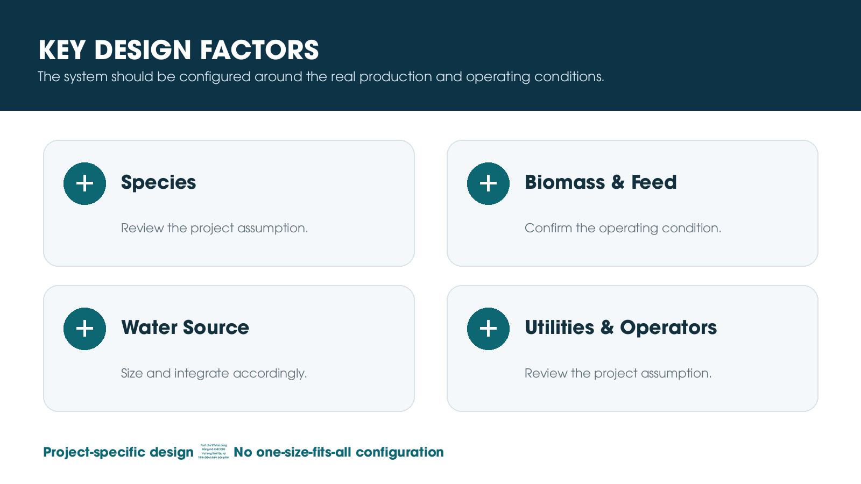Click the plus icon beside Utilities & Operators
The image size is (861, 484).
[488, 329]
